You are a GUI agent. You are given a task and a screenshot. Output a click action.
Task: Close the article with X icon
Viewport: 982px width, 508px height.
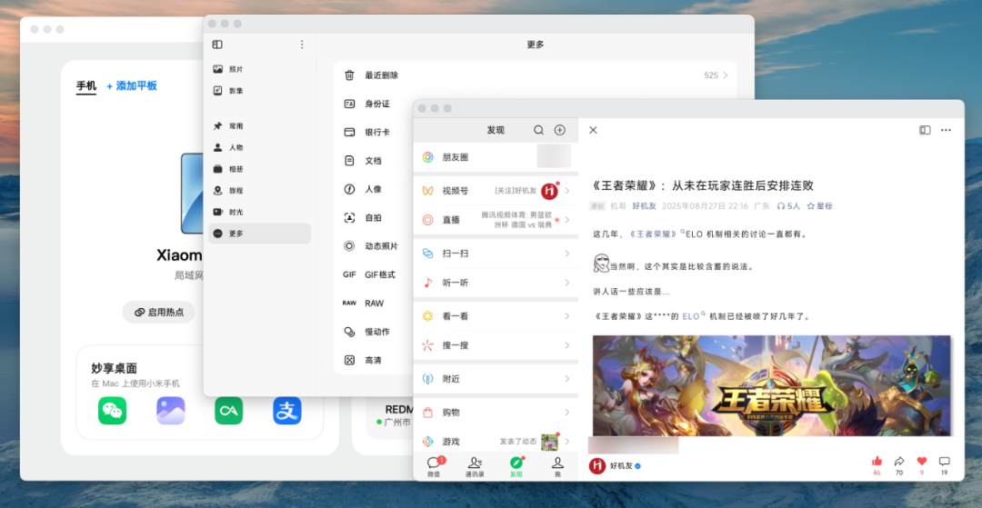point(593,130)
